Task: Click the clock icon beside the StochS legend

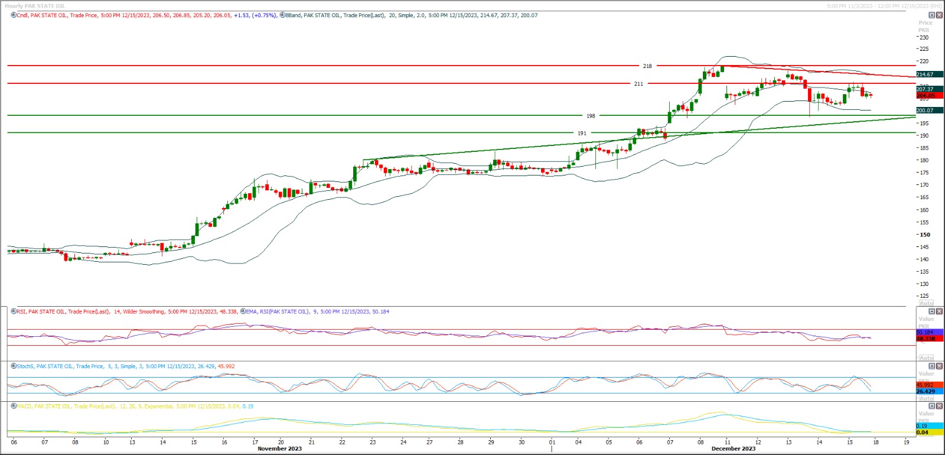Action: point(14,366)
